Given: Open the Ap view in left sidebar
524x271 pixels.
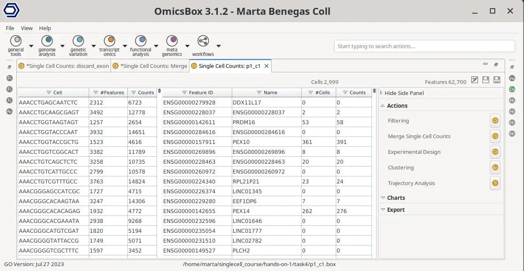Looking at the screenshot, I should pos(10,111).
